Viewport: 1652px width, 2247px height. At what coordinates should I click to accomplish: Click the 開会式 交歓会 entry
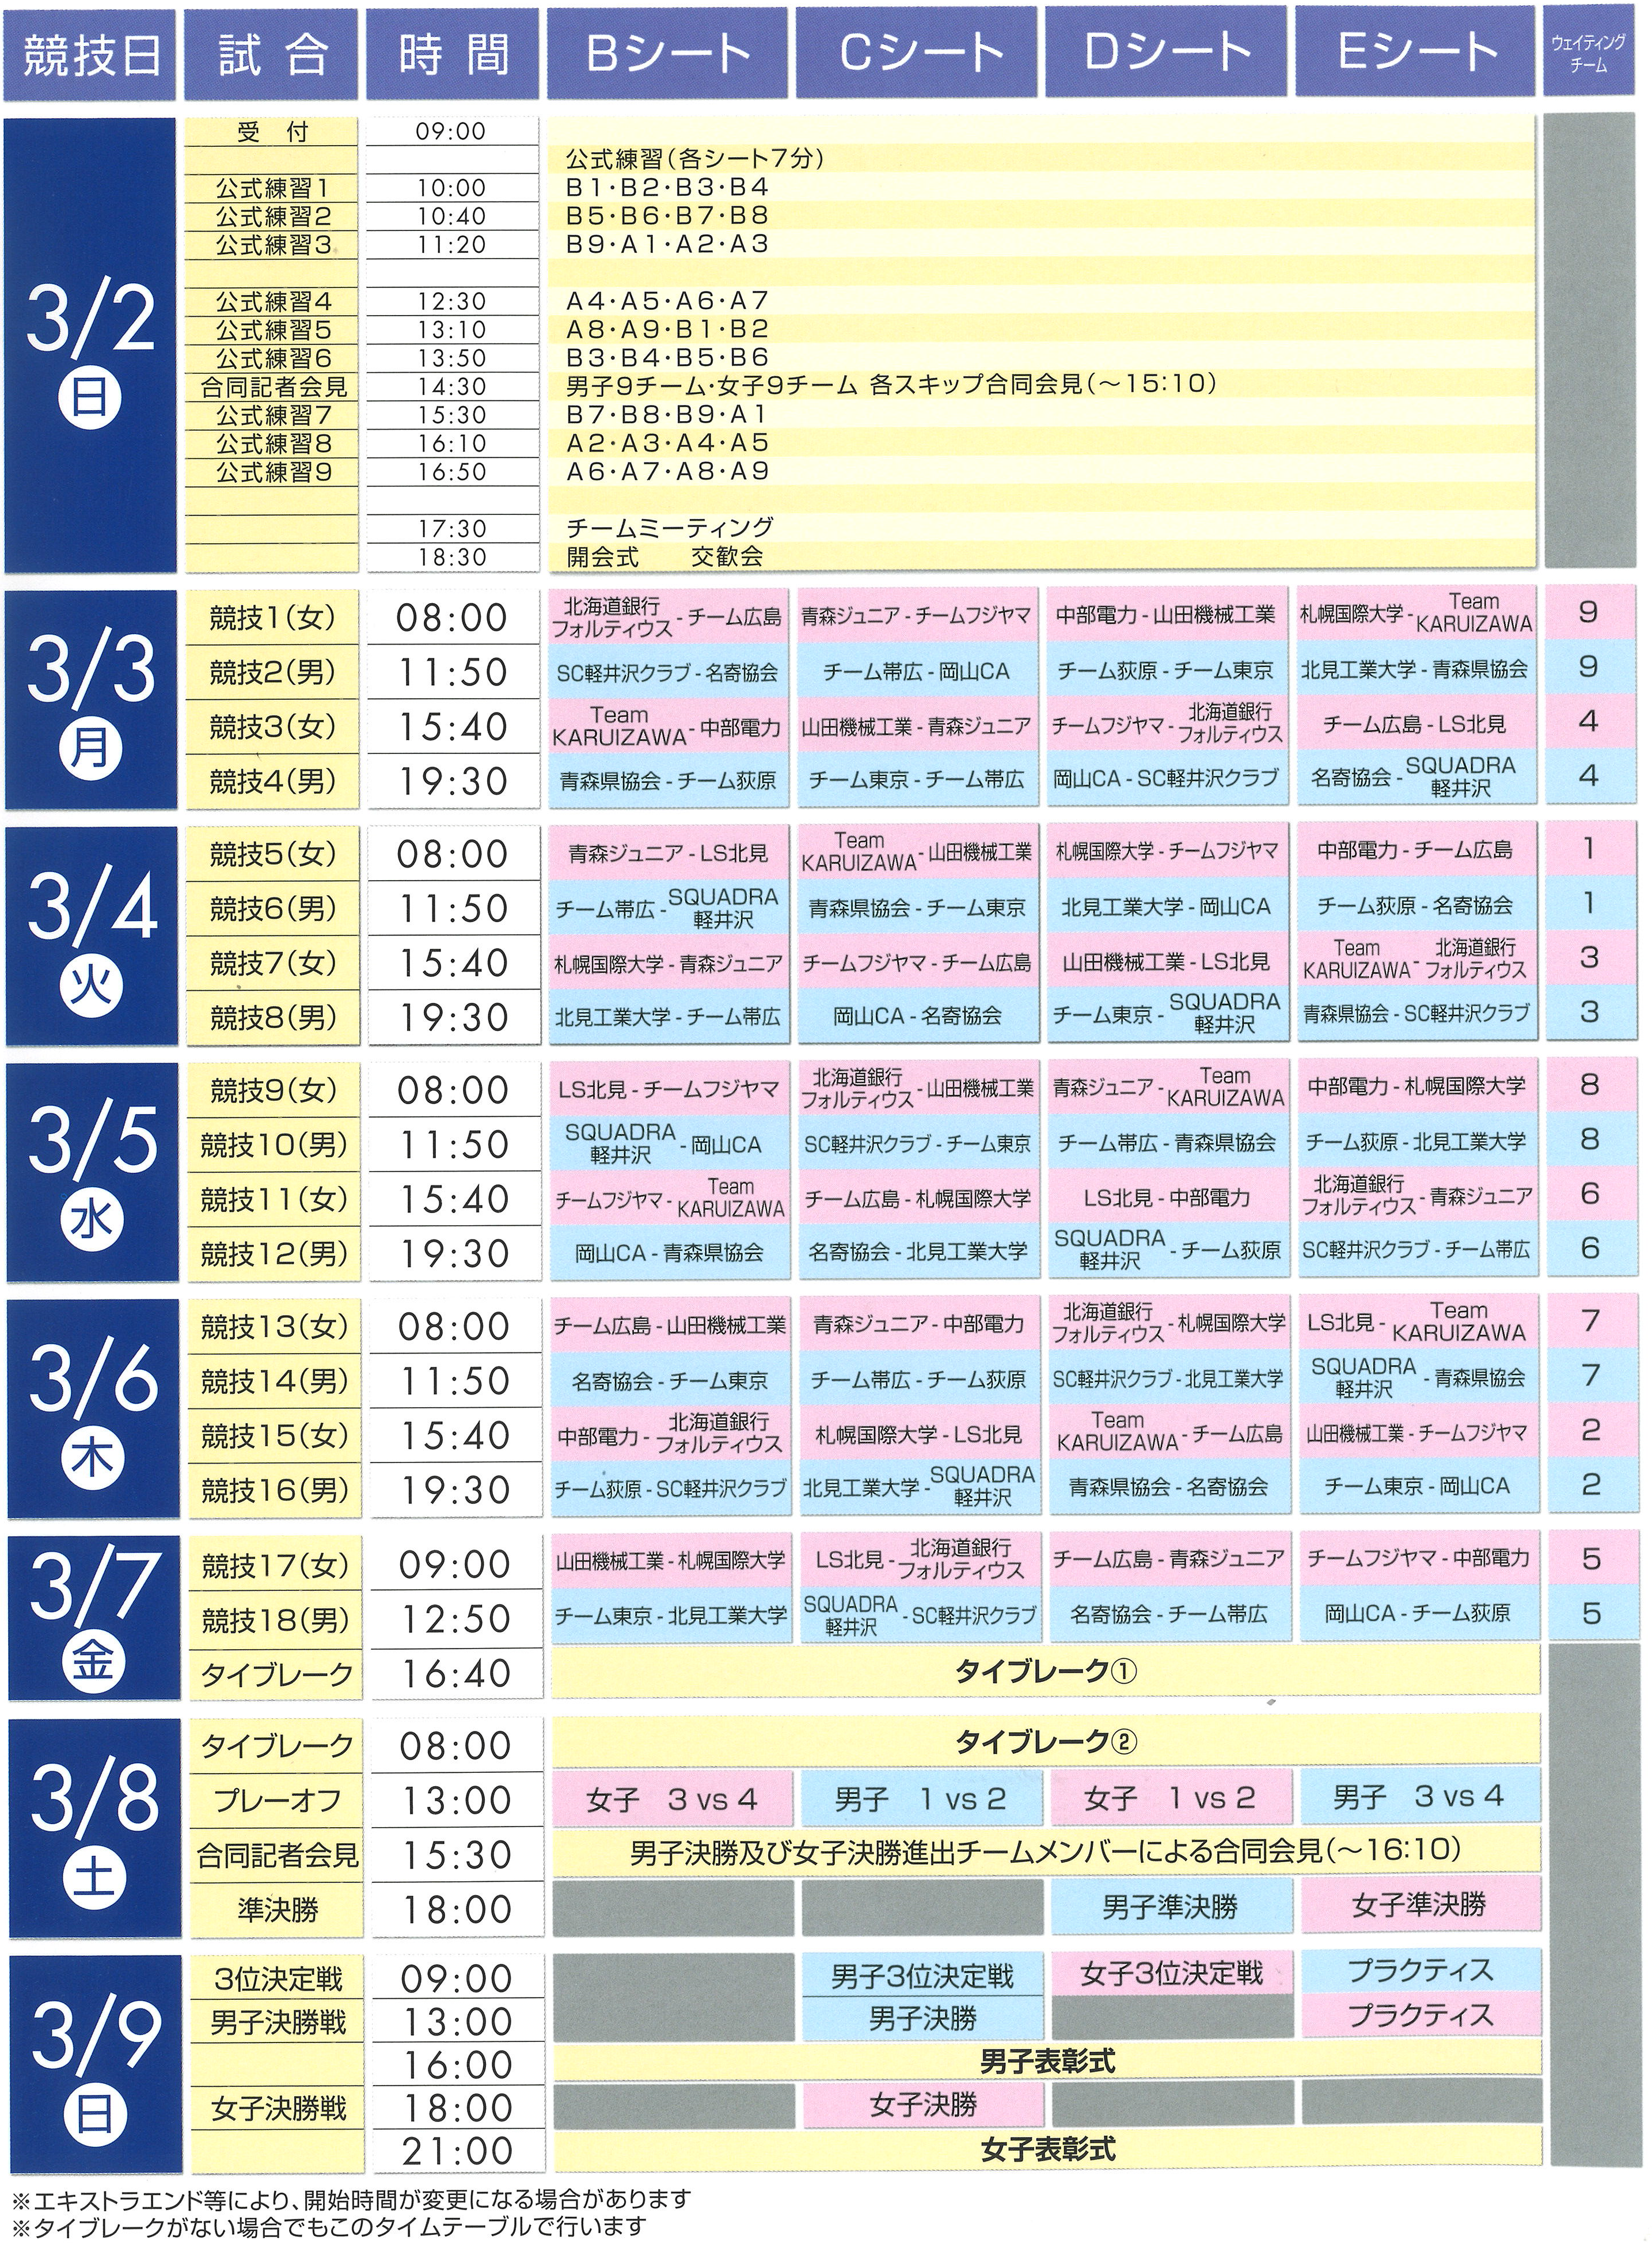point(664,556)
